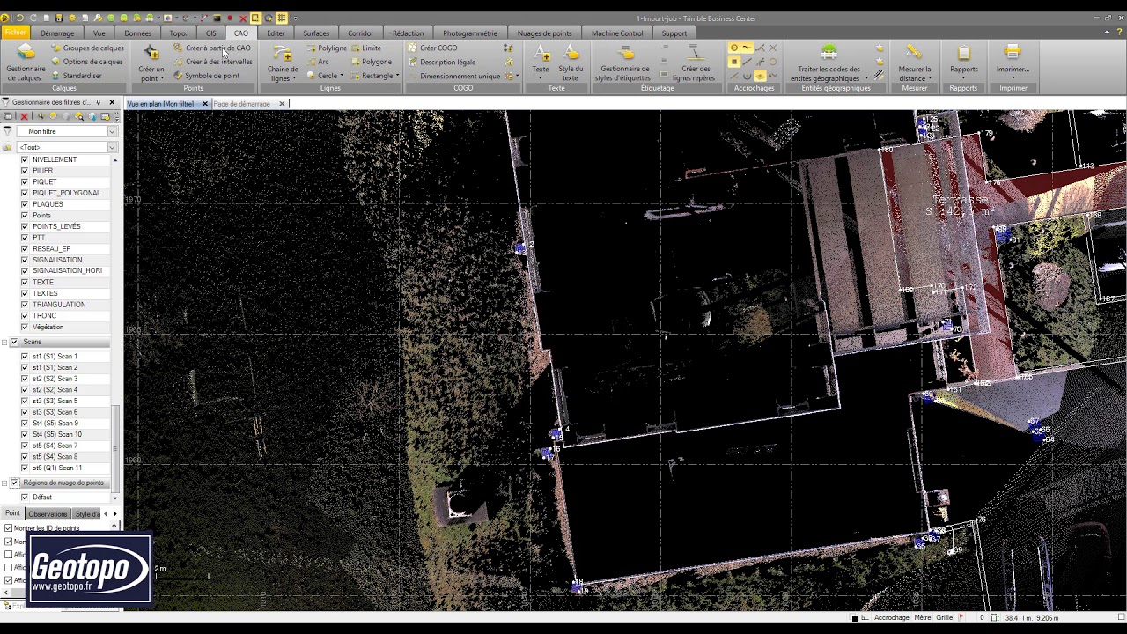Switch to the Démarrage ribbon tab
Viewport: 1127px width, 634px height.
(x=57, y=33)
